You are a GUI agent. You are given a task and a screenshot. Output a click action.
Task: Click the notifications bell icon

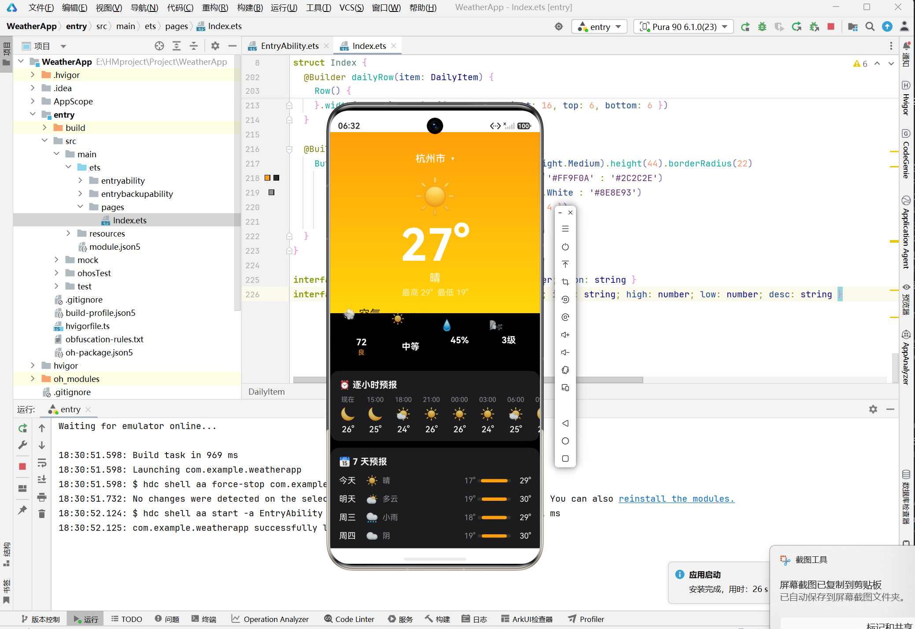906,45
